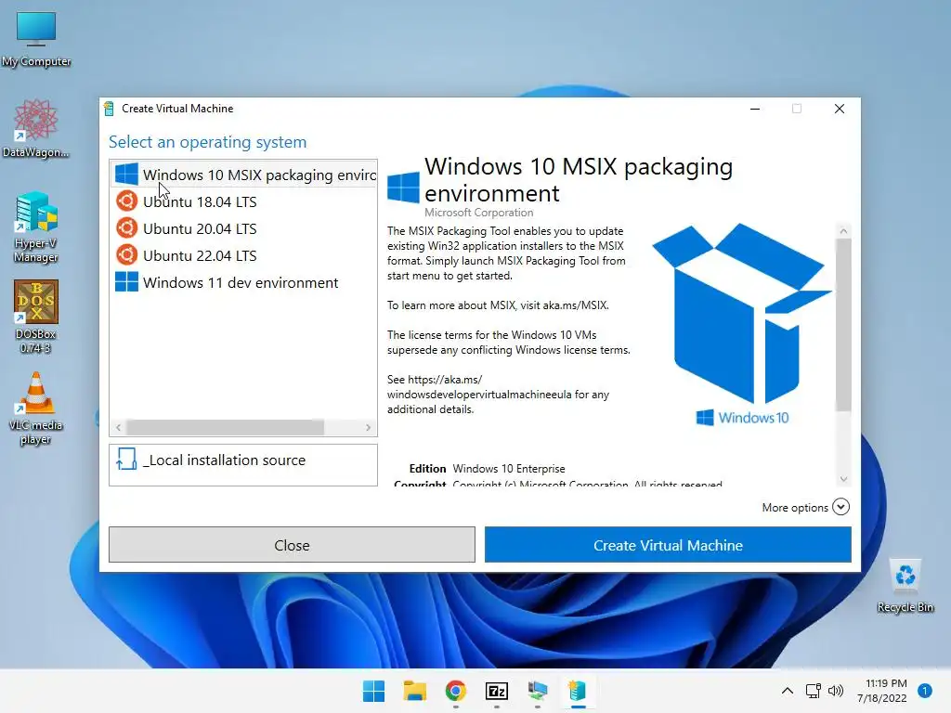Click the Windows logo beside Windows 11 dev environment
The width and height of the screenshot is (951, 713).
pos(126,282)
